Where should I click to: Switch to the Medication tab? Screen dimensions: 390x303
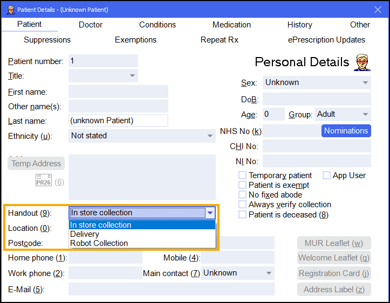(231, 25)
